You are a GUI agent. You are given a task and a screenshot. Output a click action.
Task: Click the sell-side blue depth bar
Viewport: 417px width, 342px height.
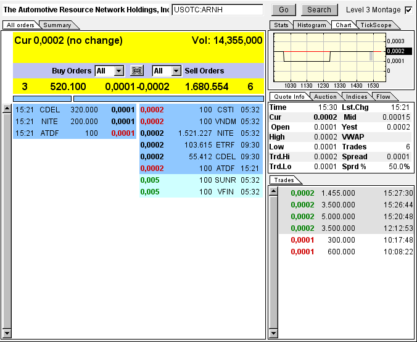coord(168,98)
